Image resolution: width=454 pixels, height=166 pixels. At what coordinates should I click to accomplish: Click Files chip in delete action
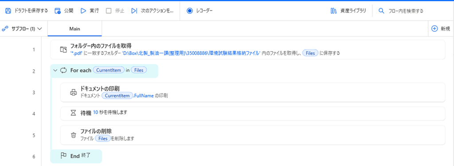[103, 138]
